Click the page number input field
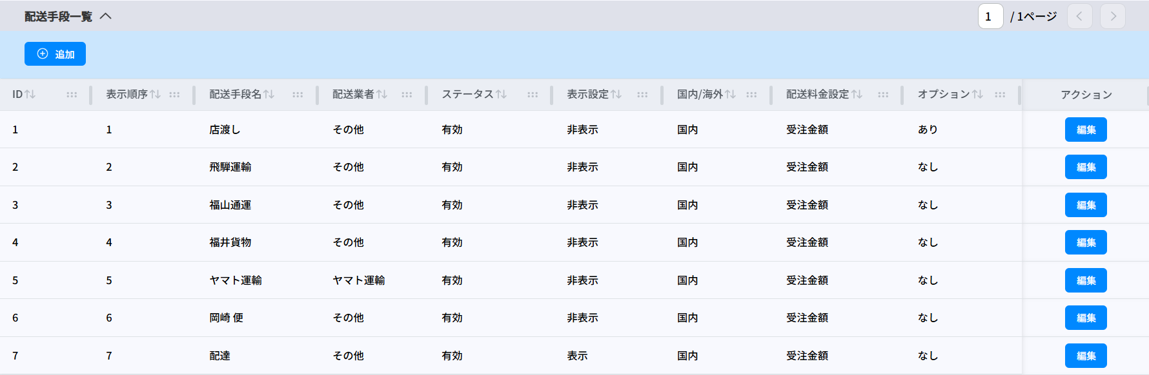The image size is (1149, 375). [x=990, y=16]
